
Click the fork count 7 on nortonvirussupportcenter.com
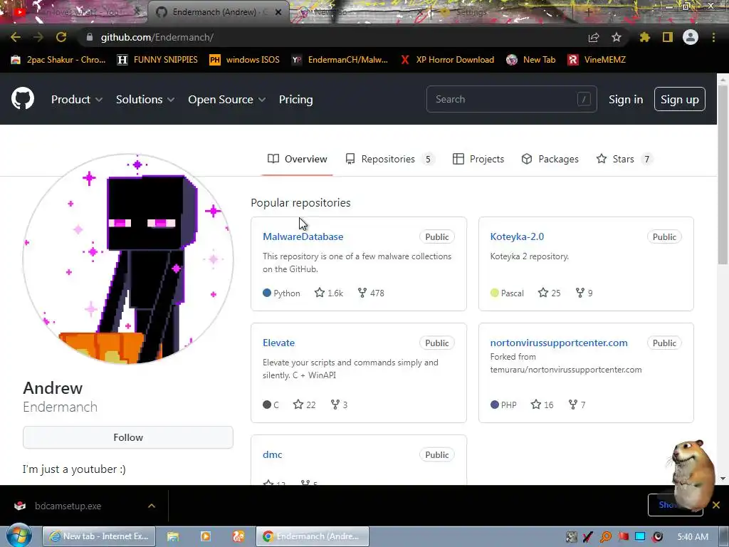coord(583,405)
